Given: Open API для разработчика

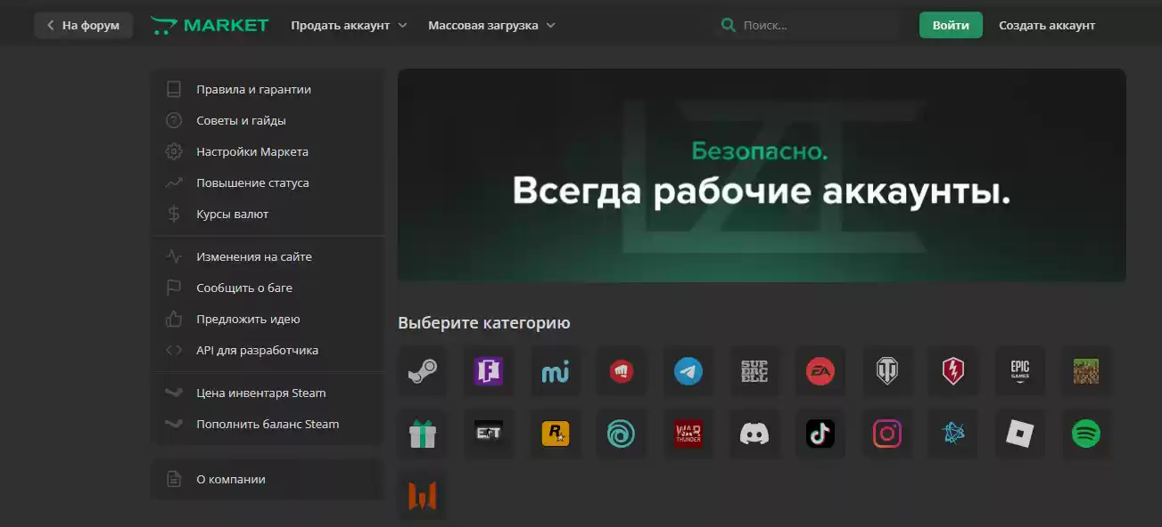Looking at the screenshot, I should [x=268, y=350].
